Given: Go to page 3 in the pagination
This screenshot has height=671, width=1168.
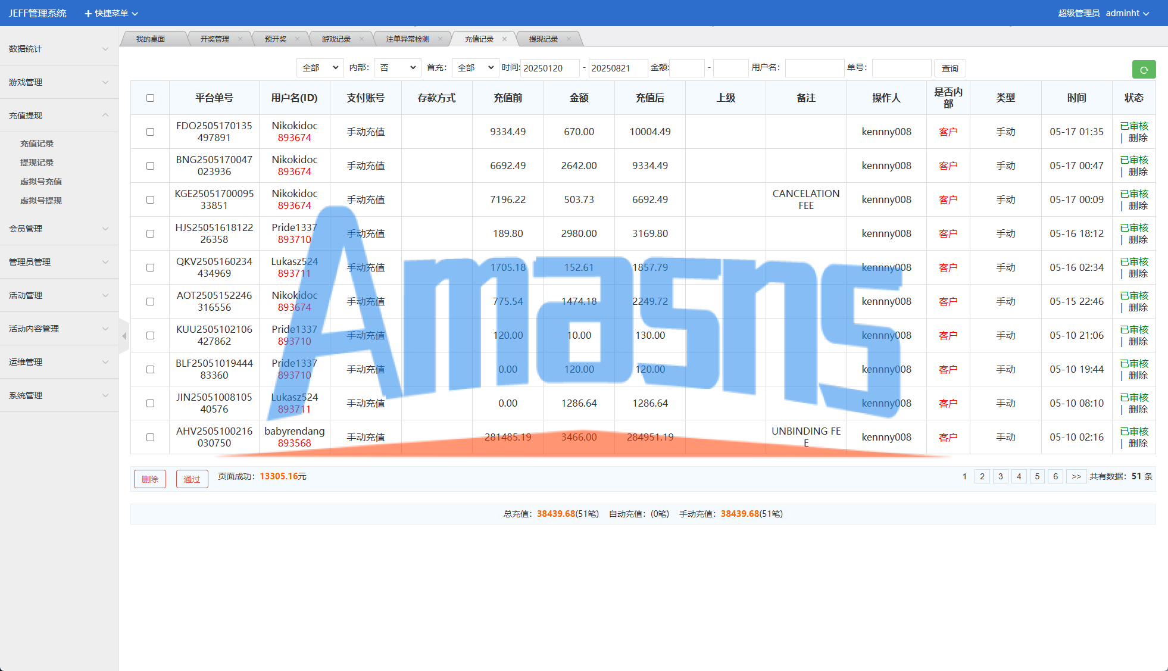Looking at the screenshot, I should (1000, 476).
